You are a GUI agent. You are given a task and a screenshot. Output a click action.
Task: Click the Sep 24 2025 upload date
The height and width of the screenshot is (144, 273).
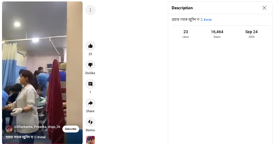tap(251, 34)
